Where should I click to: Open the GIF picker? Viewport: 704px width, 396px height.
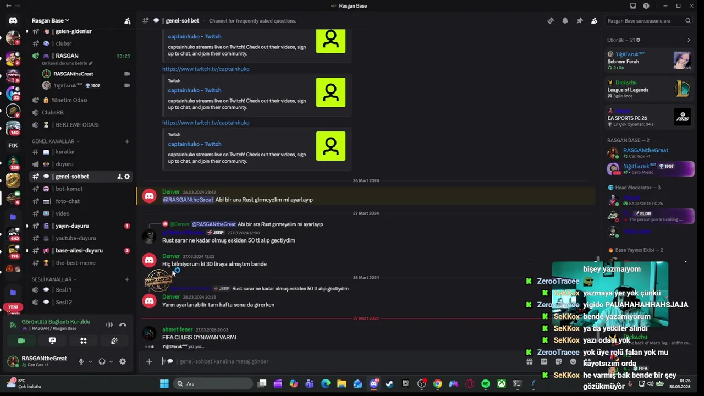pos(544,361)
